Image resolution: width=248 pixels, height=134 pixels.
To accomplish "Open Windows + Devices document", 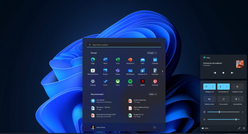I will (x=101, y=108).
